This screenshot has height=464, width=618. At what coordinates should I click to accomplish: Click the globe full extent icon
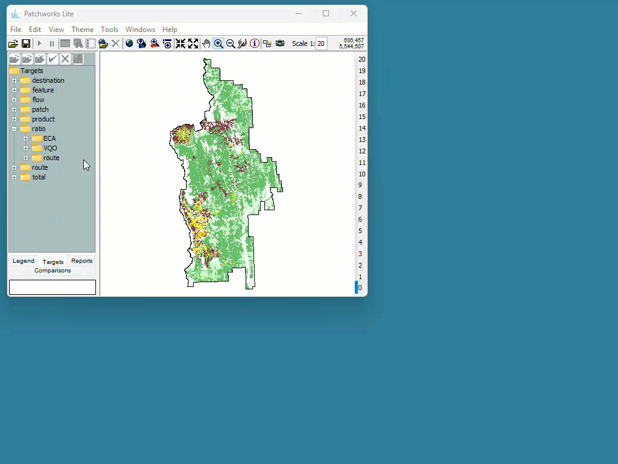[129, 43]
